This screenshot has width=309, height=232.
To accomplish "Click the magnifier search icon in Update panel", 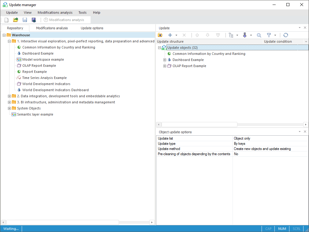I will tap(259, 35).
